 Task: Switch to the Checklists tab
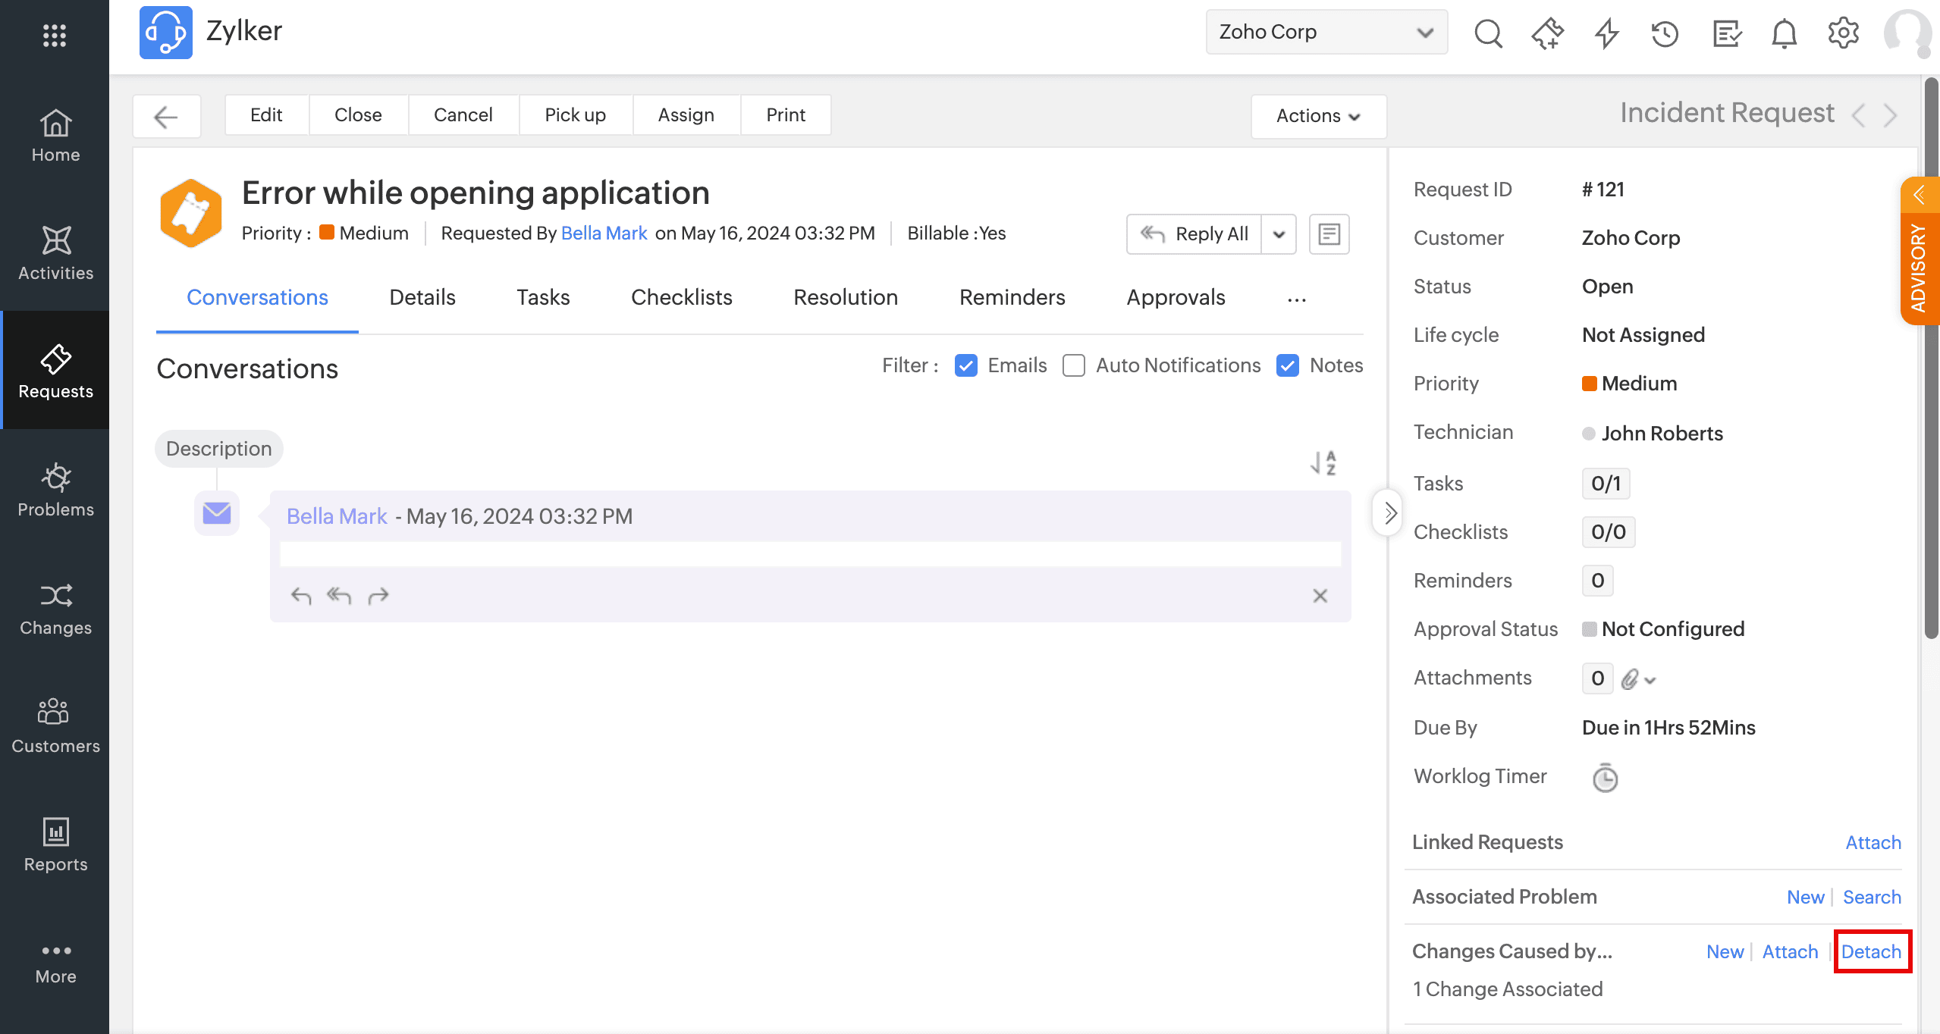[x=681, y=297]
